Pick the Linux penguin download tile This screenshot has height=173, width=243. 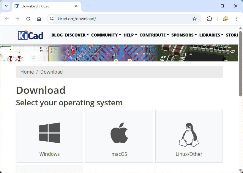click(189, 136)
